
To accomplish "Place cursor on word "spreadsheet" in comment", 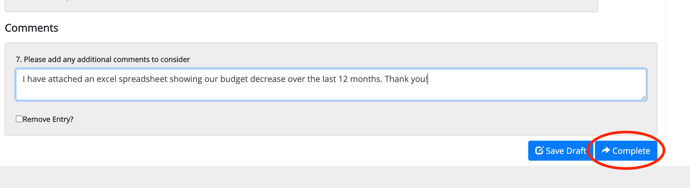I will click(143, 79).
